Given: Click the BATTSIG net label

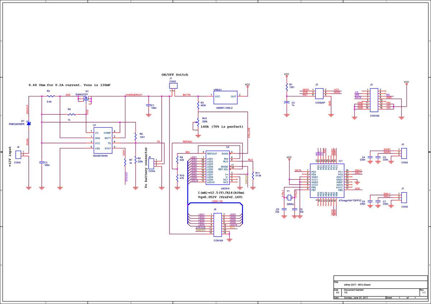Looking at the screenshot, I should (x=248, y=132).
